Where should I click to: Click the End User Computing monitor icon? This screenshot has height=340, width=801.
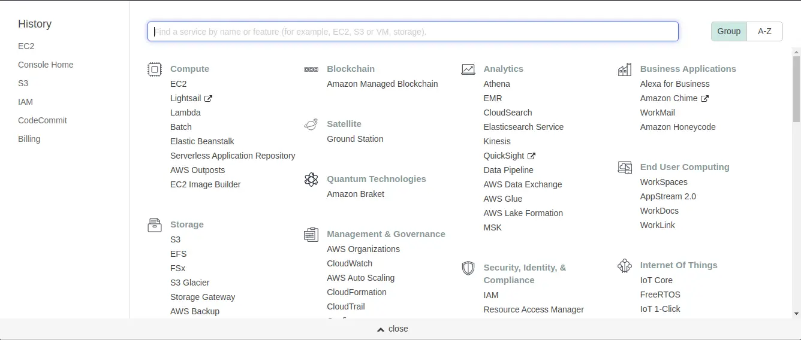[x=625, y=168]
